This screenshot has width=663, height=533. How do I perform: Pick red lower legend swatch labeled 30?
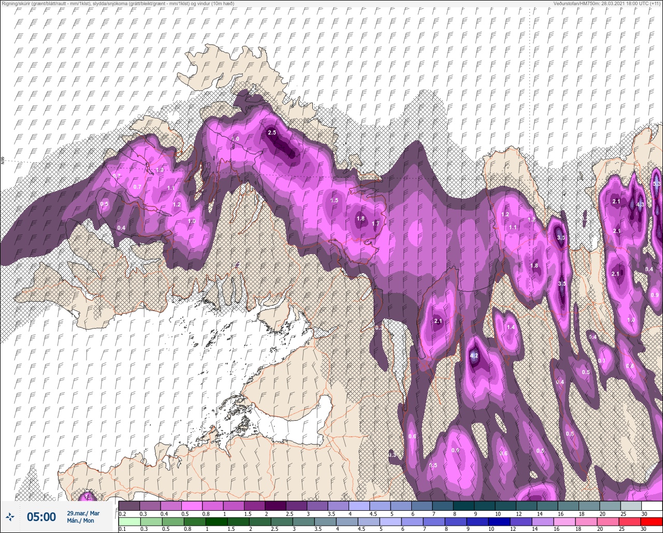click(652, 522)
